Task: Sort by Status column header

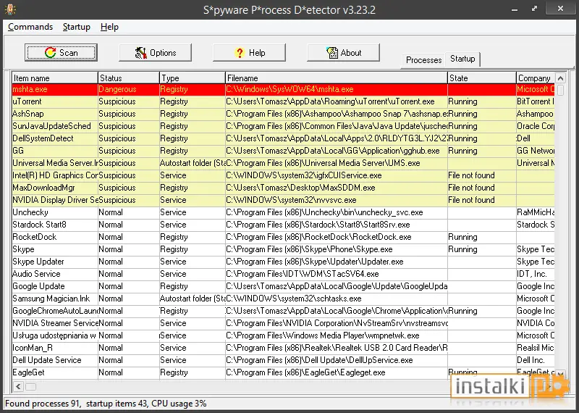Action: click(129, 78)
